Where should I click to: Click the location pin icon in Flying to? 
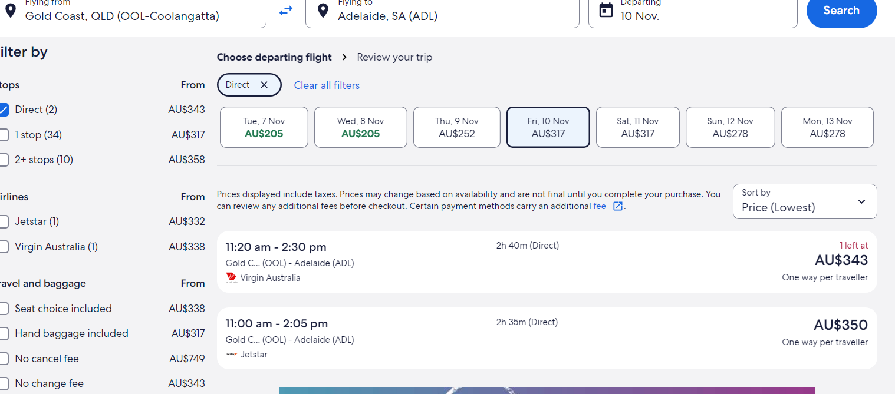point(322,11)
